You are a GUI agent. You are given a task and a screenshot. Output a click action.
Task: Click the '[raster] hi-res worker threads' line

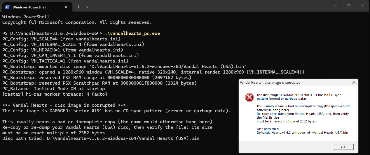tap(55, 94)
